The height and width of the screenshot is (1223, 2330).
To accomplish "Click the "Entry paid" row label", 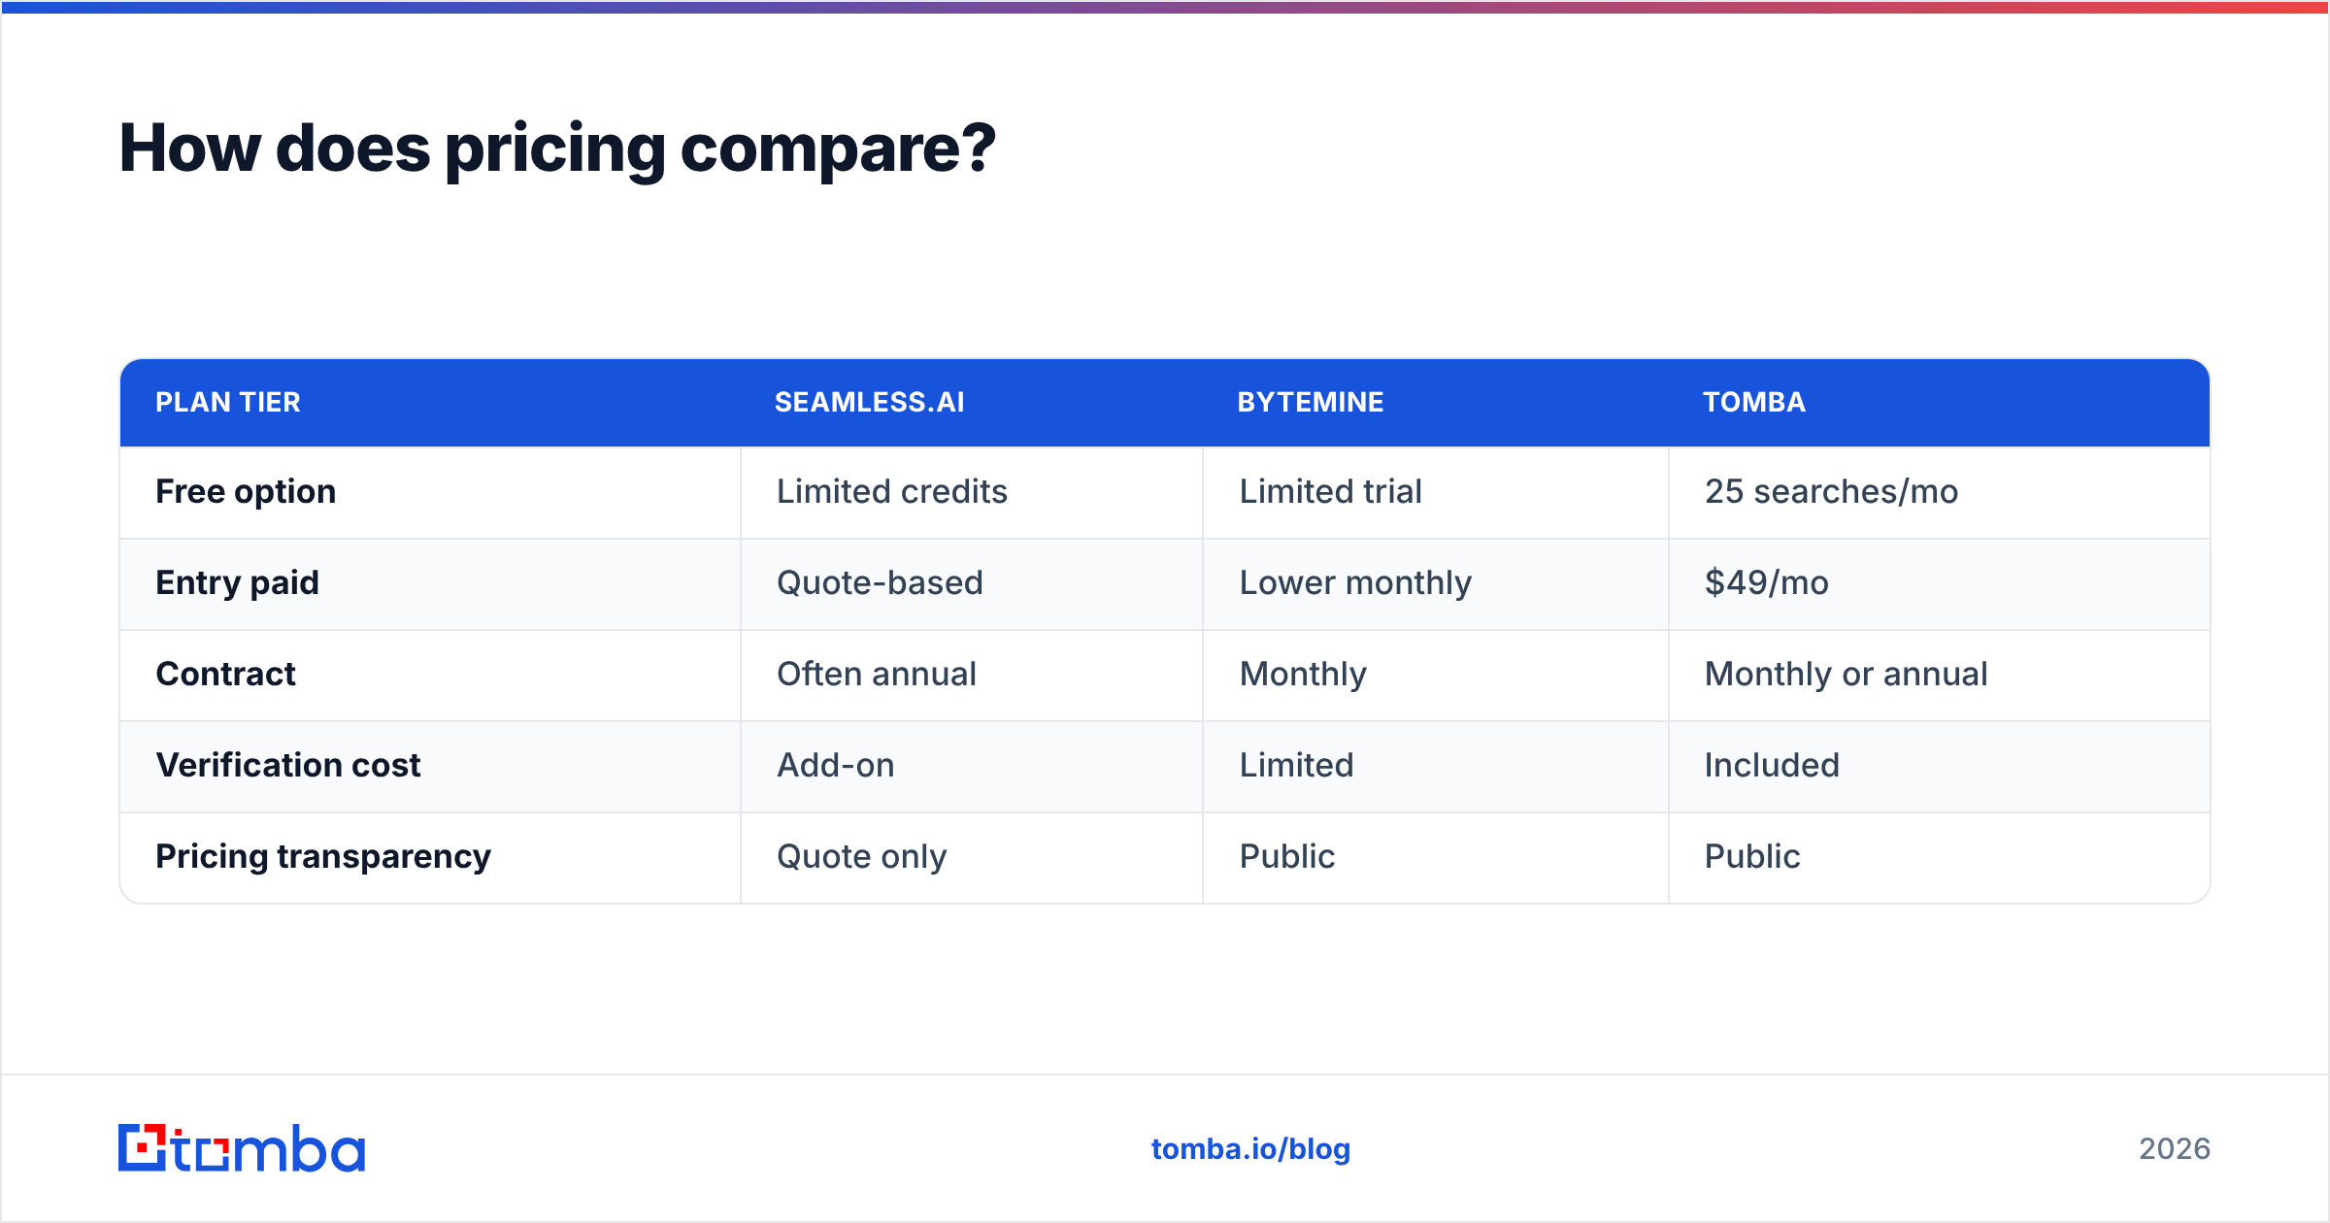I will coord(237,583).
